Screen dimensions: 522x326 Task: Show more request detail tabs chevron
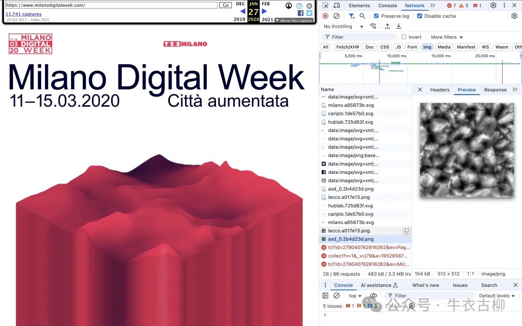pyautogui.click(x=515, y=89)
